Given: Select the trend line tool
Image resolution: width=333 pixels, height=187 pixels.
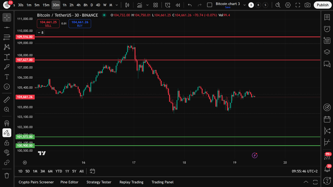Looking at the screenshot, I should coord(7,27).
